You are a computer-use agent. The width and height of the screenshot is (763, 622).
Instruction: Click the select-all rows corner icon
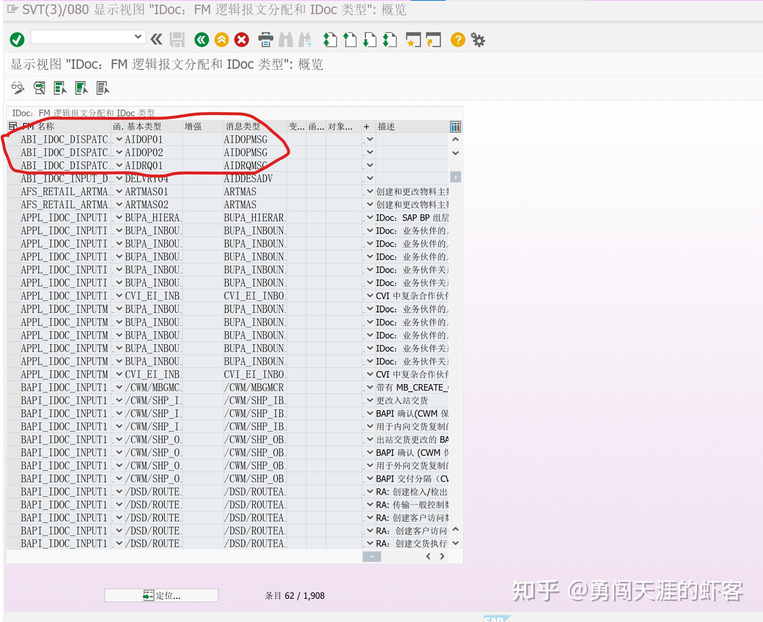(x=13, y=126)
